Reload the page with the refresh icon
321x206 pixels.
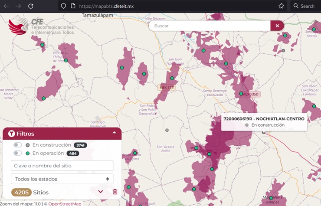(30, 6)
